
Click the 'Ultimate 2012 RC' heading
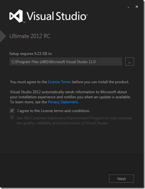[x=30, y=36]
